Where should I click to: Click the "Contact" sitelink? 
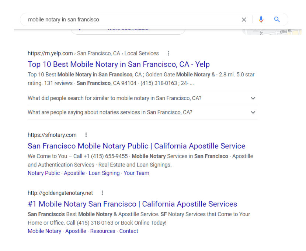[x=129, y=231]
